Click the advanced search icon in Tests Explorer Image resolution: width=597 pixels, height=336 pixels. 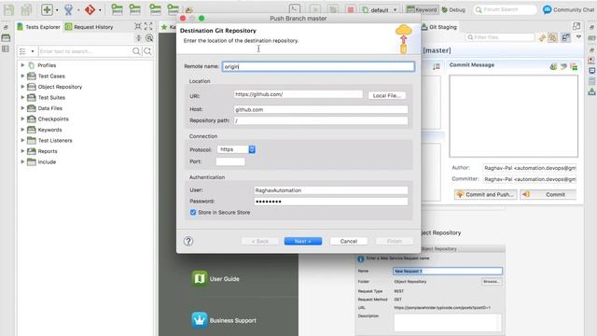(x=147, y=51)
